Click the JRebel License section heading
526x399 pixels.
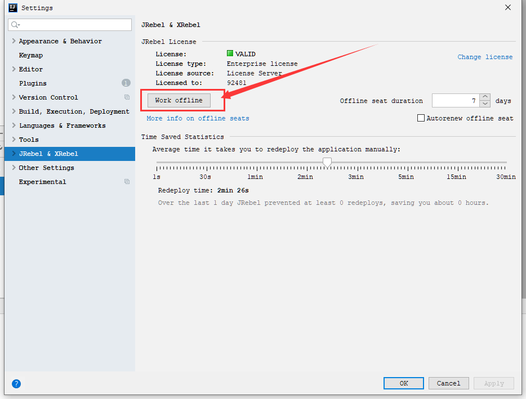pos(169,42)
